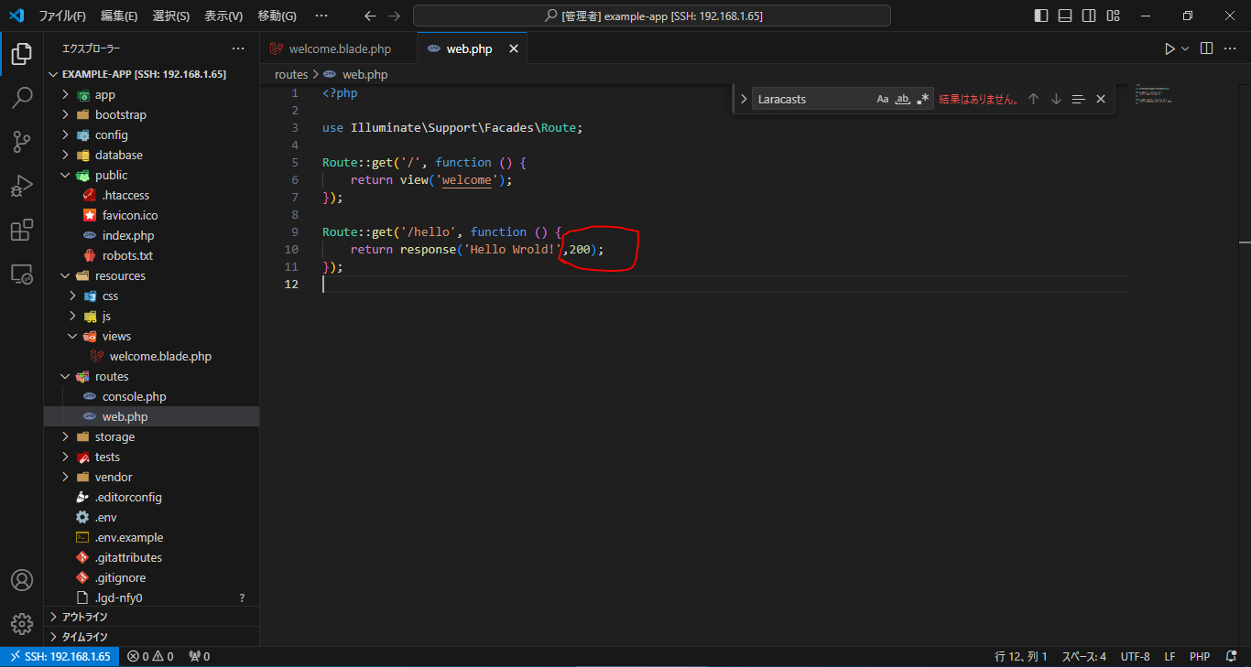This screenshot has width=1251, height=667.
Task: Go to next match in find widget
Action: [1056, 99]
